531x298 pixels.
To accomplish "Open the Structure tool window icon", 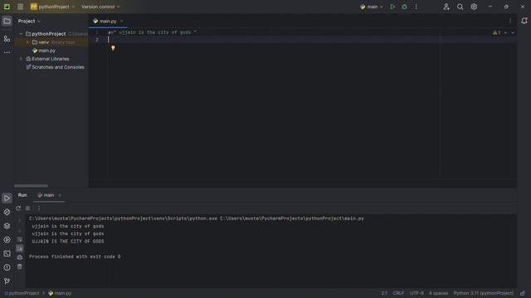I will [x=7, y=39].
